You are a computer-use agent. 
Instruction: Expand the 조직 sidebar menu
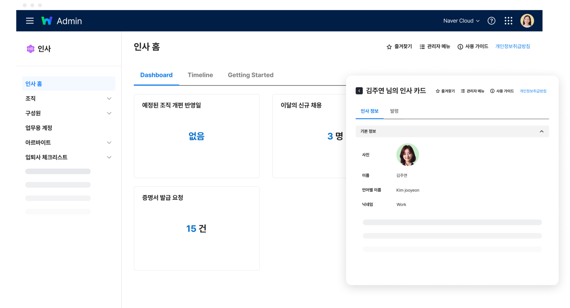109,99
